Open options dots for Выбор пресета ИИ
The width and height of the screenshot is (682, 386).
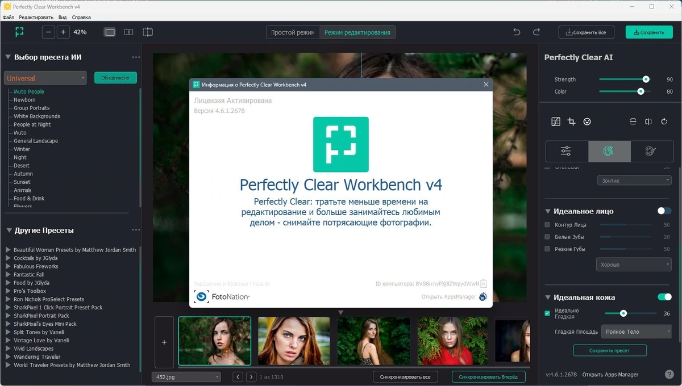pos(136,57)
